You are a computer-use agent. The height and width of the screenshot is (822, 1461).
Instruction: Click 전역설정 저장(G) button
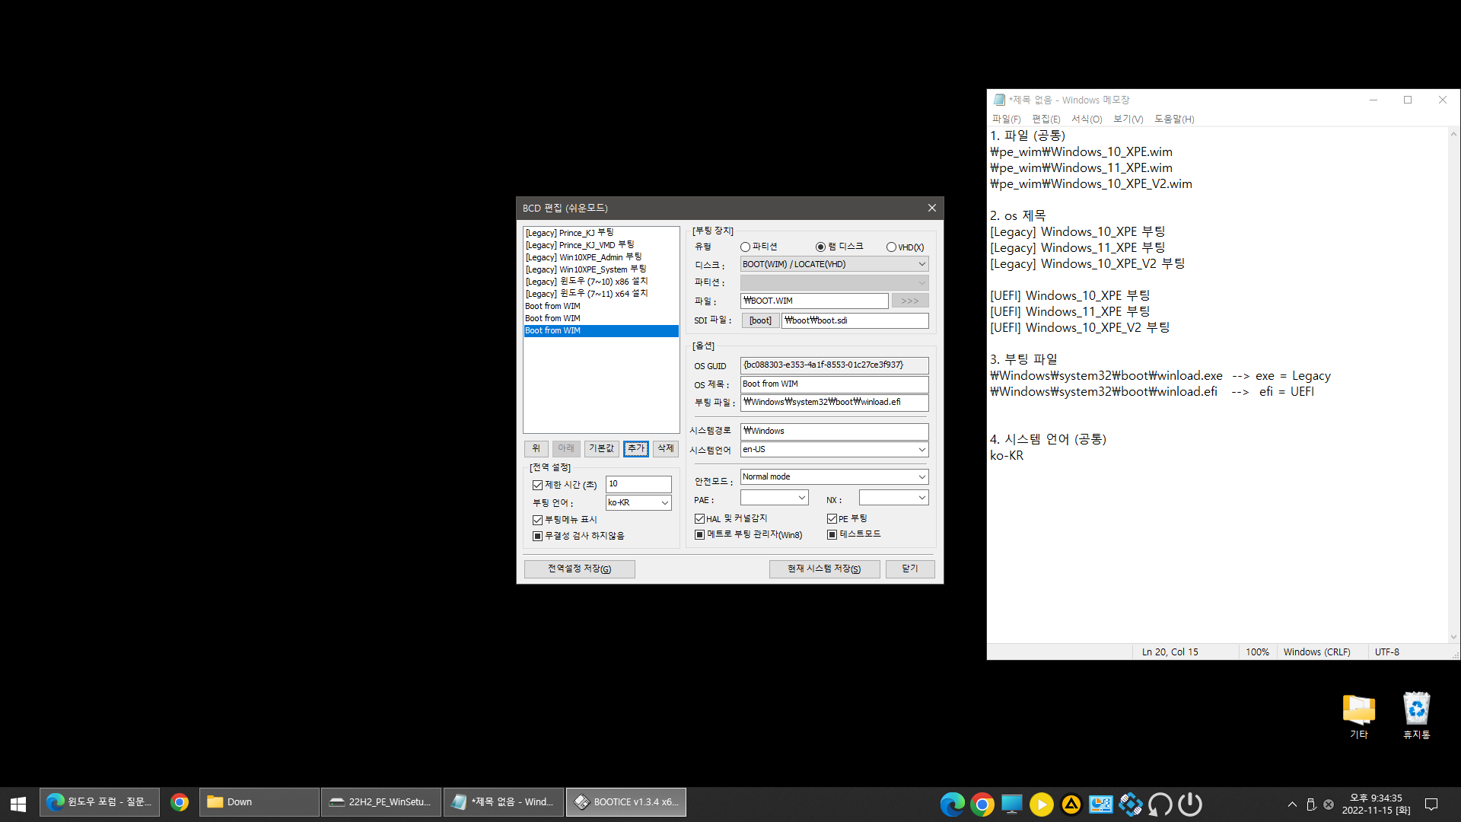(x=580, y=569)
